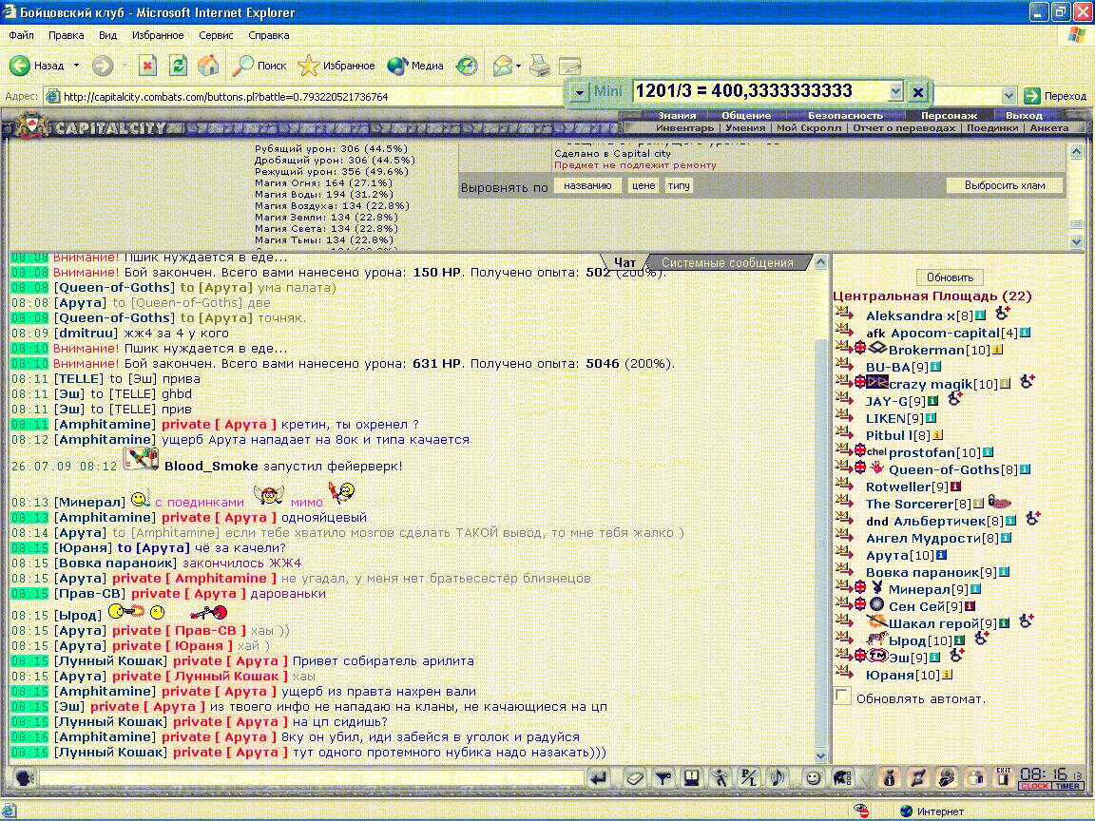
Task: Click the IE Forward arrow button
Action: click(103, 66)
